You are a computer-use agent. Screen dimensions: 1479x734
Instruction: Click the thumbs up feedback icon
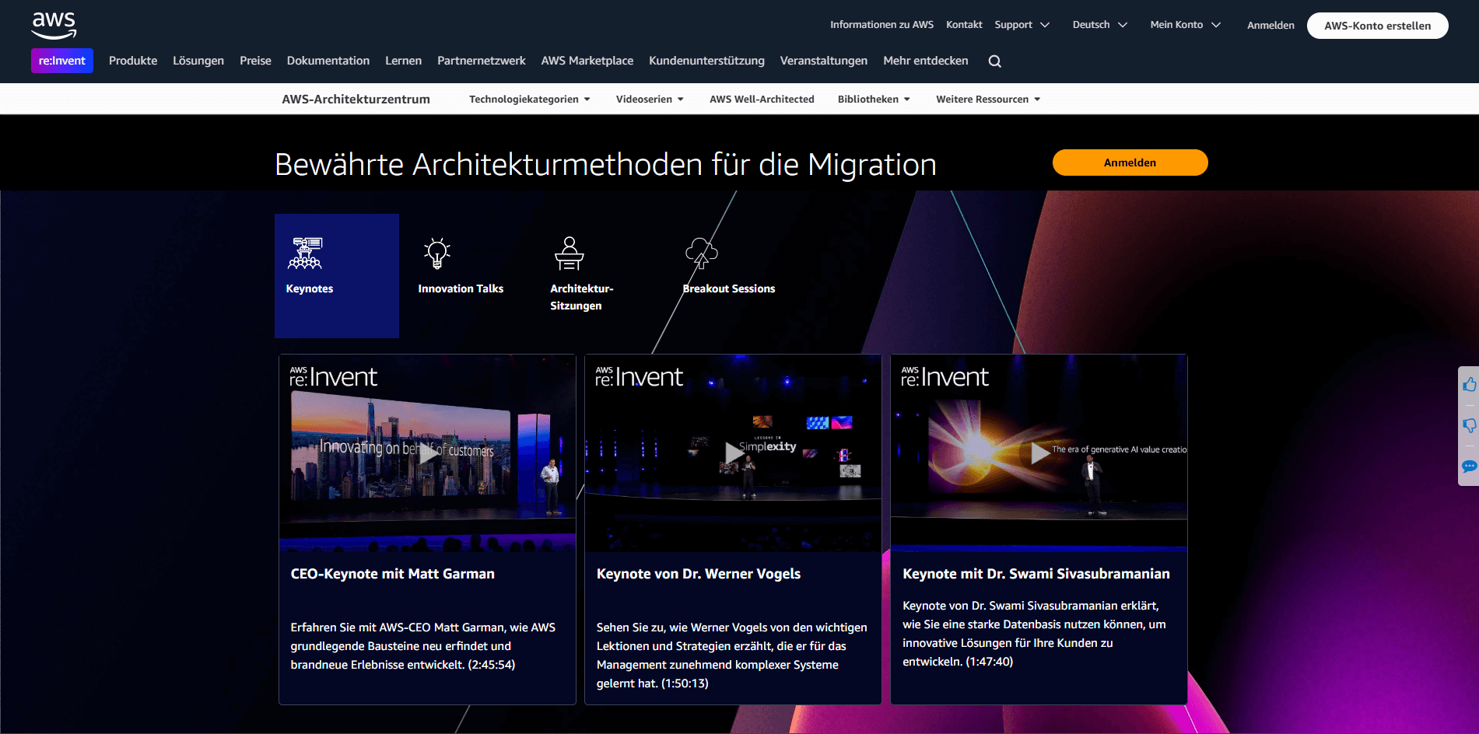pyautogui.click(x=1469, y=385)
